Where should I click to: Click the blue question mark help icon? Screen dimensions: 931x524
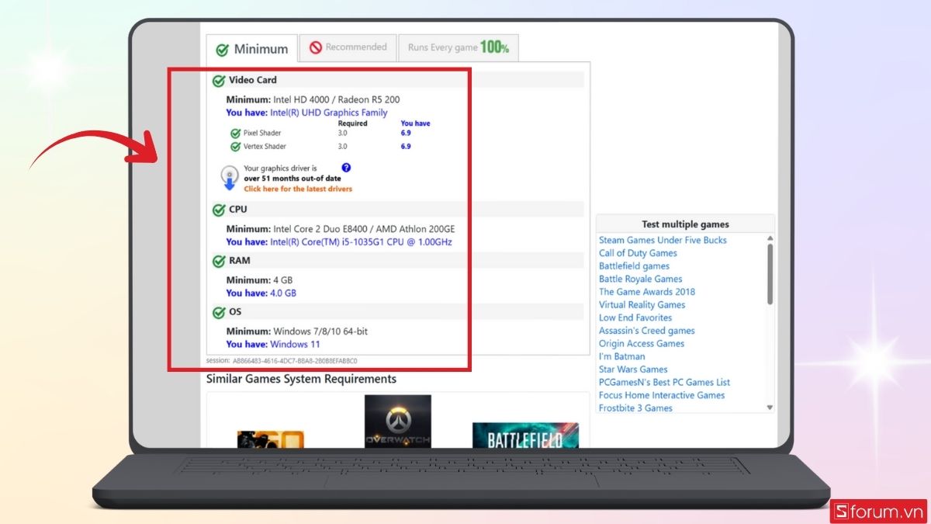point(346,168)
